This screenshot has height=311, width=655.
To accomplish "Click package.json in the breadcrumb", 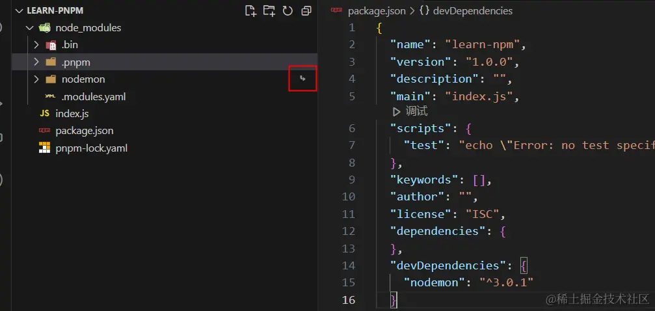I will point(377,11).
